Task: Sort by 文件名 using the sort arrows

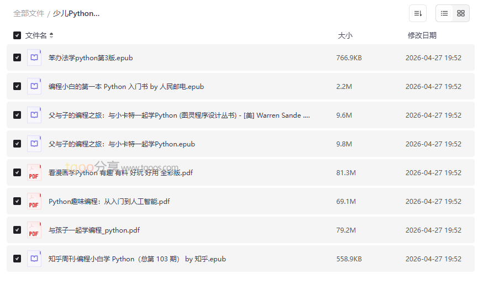Action: point(51,35)
